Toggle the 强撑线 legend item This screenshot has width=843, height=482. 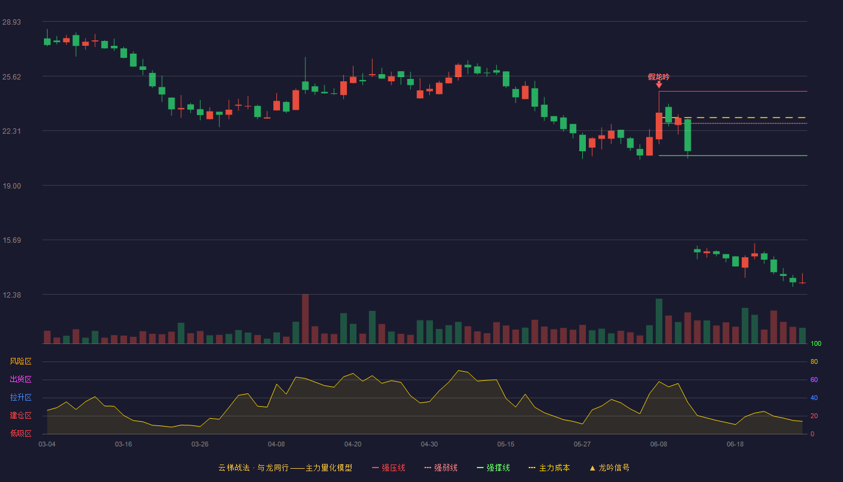pos(493,468)
